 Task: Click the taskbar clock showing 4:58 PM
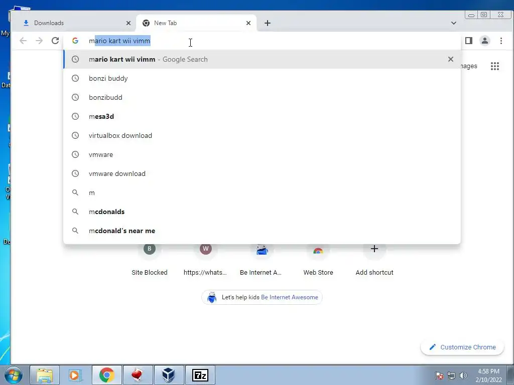(489, 375)
